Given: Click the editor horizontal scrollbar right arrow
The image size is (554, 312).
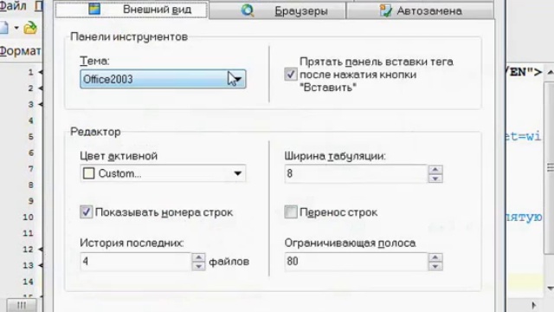Looking at the screenshot, I should pyautogui.click(x=533, y=305).
